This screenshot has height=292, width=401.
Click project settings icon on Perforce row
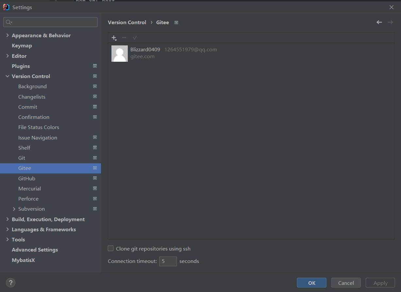coord(95,199)
